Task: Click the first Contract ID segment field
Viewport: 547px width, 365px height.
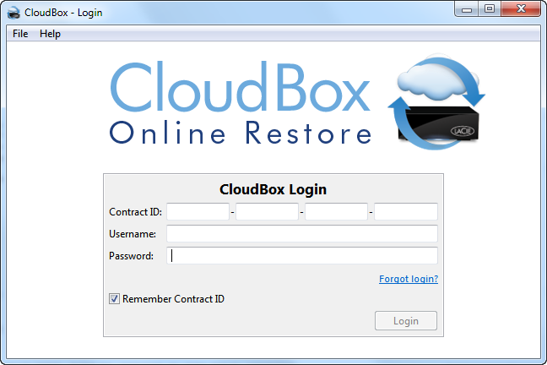Action: click(x=198, y=212)
